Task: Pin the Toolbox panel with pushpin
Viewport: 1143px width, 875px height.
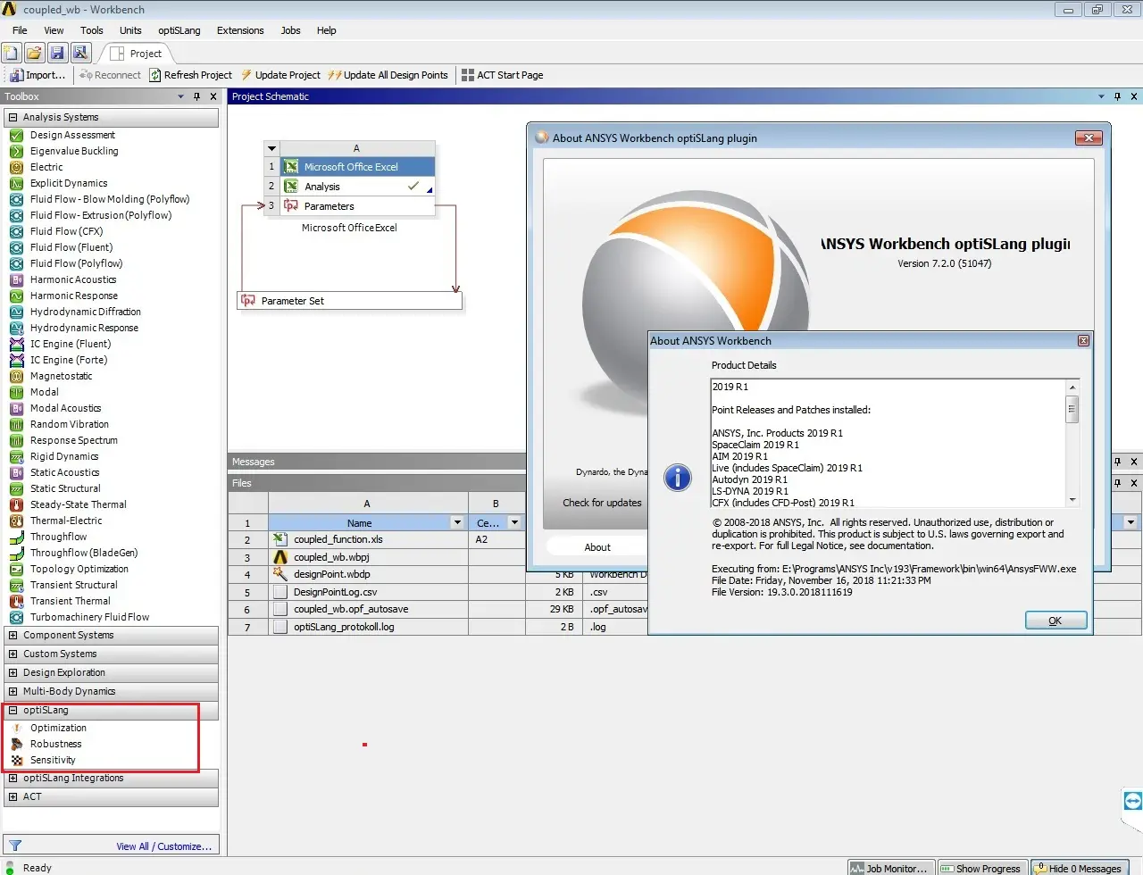Action: [x=197, y=96]
